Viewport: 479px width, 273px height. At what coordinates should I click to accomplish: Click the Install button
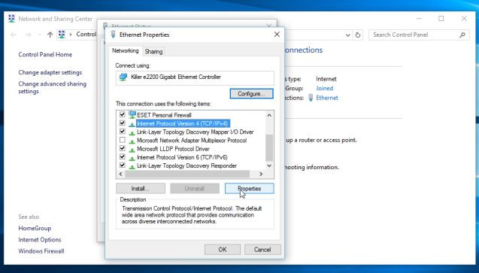click(140, 189)
